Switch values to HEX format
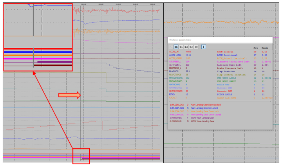 click(186, 47)
